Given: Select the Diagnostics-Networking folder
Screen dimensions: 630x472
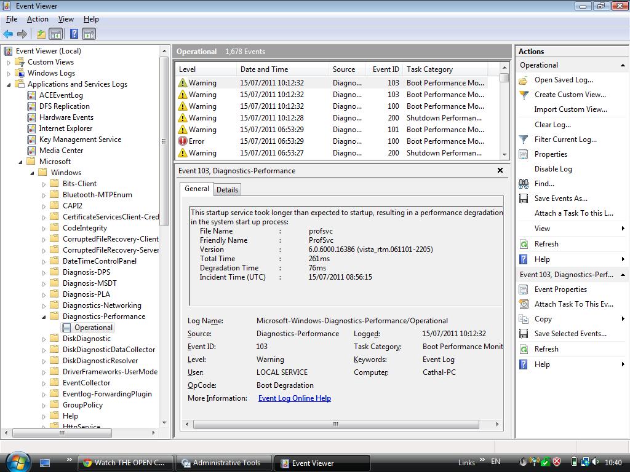Looking at the screenshot, I should tap(102, 306).
